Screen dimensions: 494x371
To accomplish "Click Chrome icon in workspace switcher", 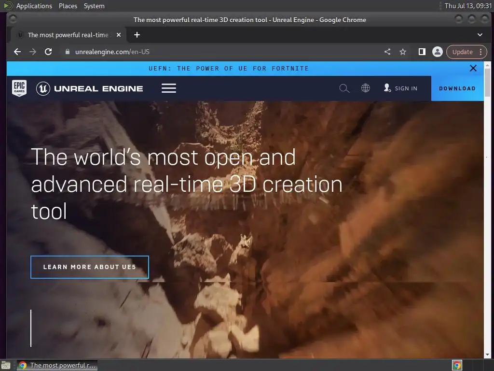I will (457, 365).
